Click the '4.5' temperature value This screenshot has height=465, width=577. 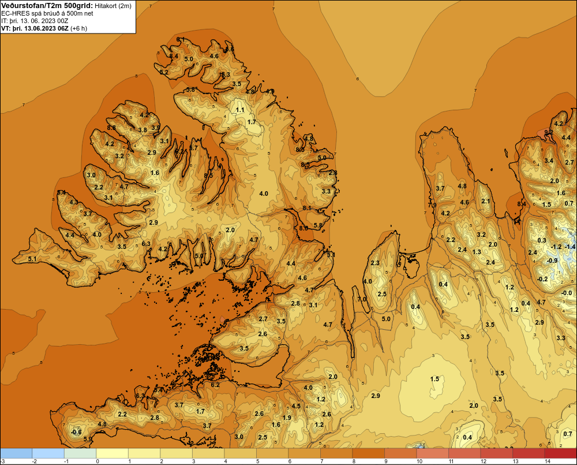(296, 406)
